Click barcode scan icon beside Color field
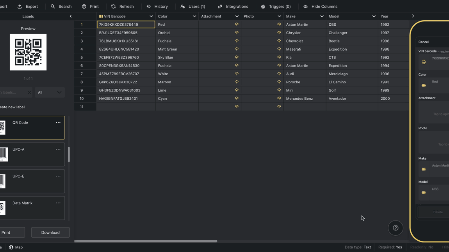Viewport: 449px width, 252px height. [x=424, y=85]
